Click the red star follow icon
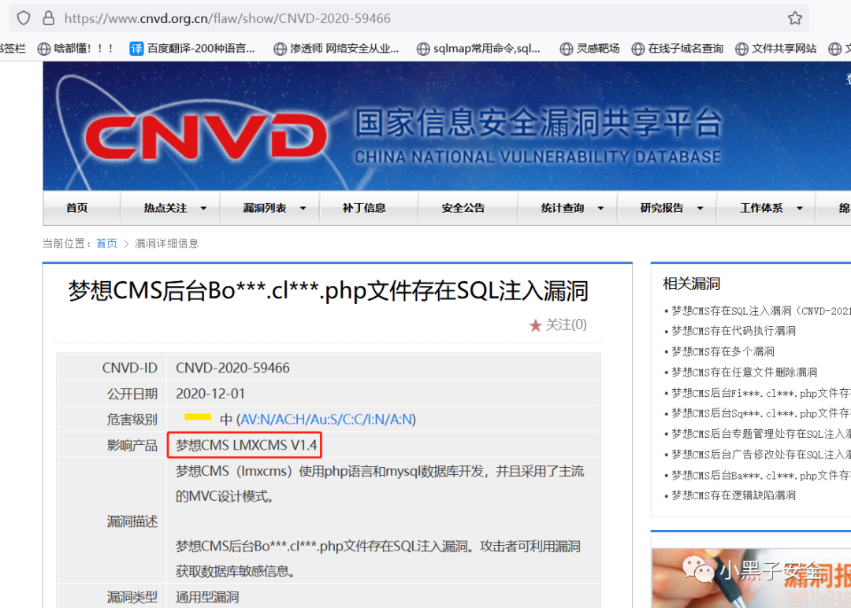Viewport: 851px width, 608px height. coord(535,325)
